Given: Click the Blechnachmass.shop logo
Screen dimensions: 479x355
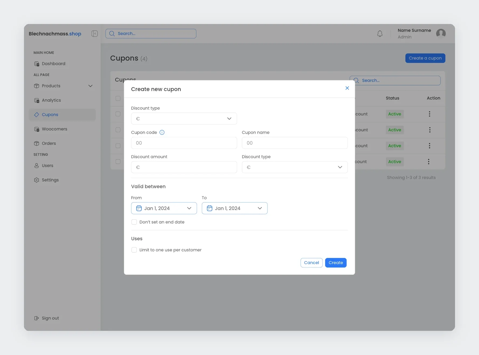Looking at the screenshot, I should [x=55, y=34].
